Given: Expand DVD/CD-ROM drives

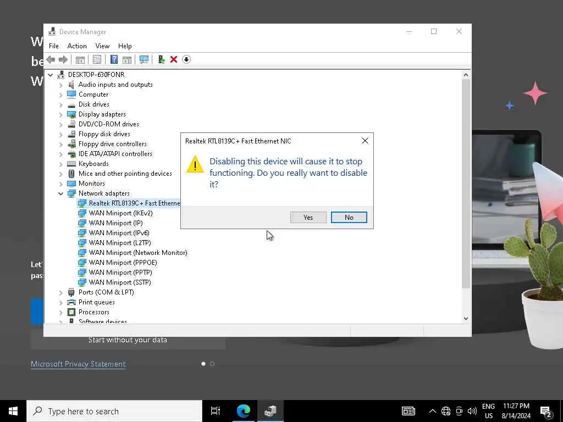Looking at the screenshot, I should pos(60,124).
